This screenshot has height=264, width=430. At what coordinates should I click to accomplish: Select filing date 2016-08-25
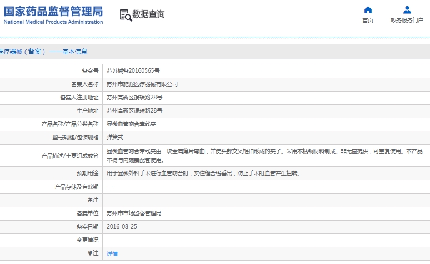click(122, 226)
